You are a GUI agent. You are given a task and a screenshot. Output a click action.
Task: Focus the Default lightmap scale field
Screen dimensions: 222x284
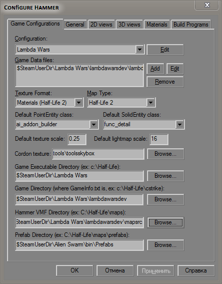(x=159, y=139)
